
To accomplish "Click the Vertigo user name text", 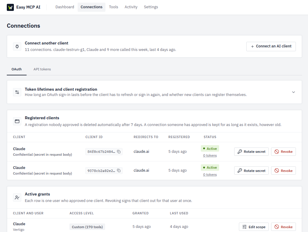I will 19,230.
